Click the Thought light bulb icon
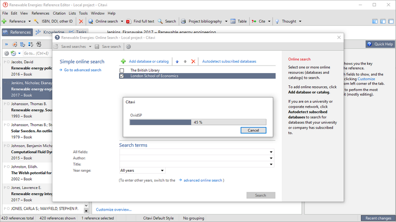Screen dimensions: 396x222 click(x=277, y=21)
